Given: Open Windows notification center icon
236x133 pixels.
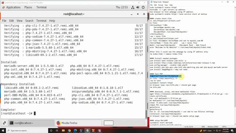Looking at the screenshot, I should (x=232, y=130).
